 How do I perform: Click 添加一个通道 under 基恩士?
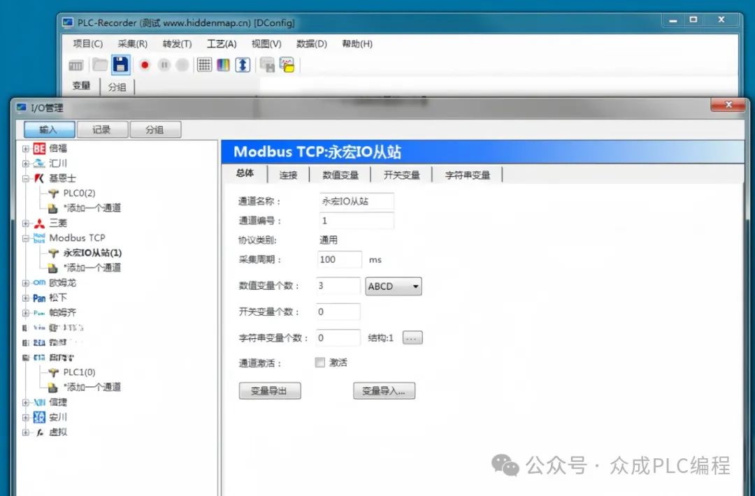tap(92, 207)
